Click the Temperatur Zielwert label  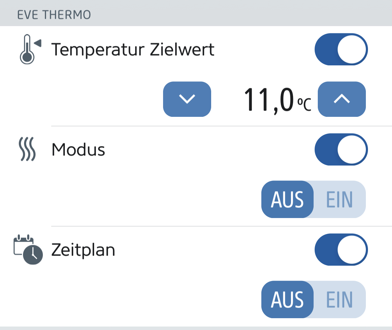[133, 50]
